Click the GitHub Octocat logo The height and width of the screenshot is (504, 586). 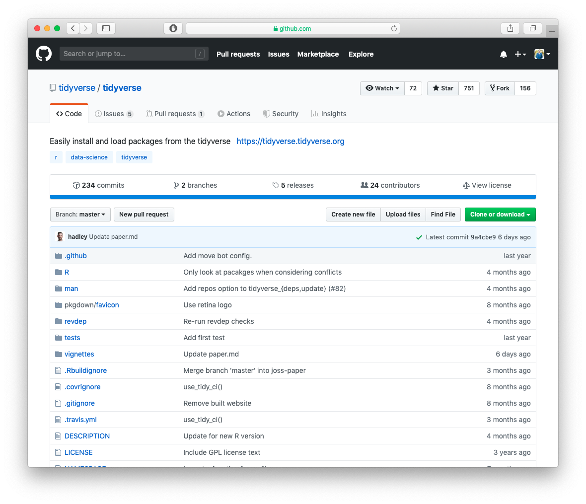pos(44,54)
